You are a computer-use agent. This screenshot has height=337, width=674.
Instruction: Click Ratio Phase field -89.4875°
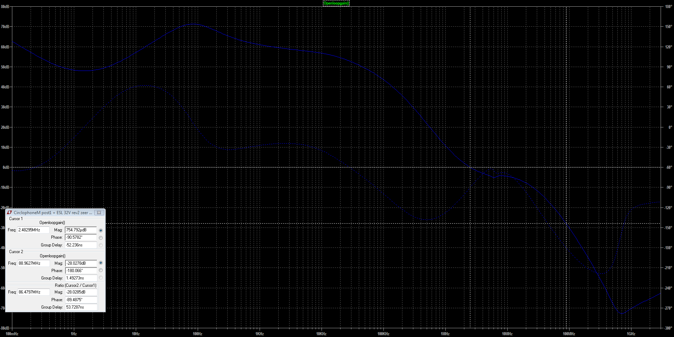click(x=81, y=300)
